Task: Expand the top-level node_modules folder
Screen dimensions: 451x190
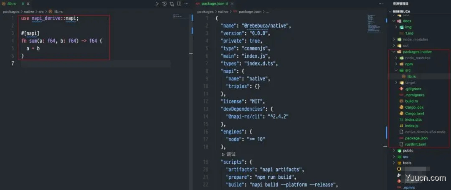Action: 394,39
